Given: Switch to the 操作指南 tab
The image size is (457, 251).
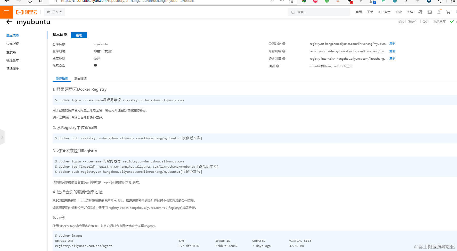Looking at the screenshot, I should pyautogui.click(x=62, y=79).
